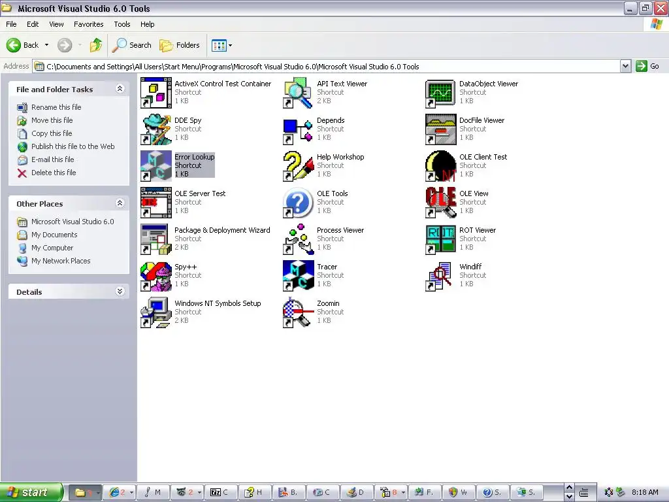Select the OLE View shortcut icon
Viewport: 669px width, 502px height.
[x=441, y=203]
